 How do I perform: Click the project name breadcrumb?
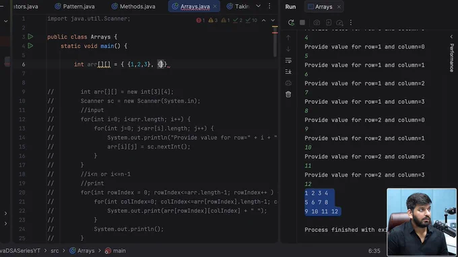(x=20, y=250)
